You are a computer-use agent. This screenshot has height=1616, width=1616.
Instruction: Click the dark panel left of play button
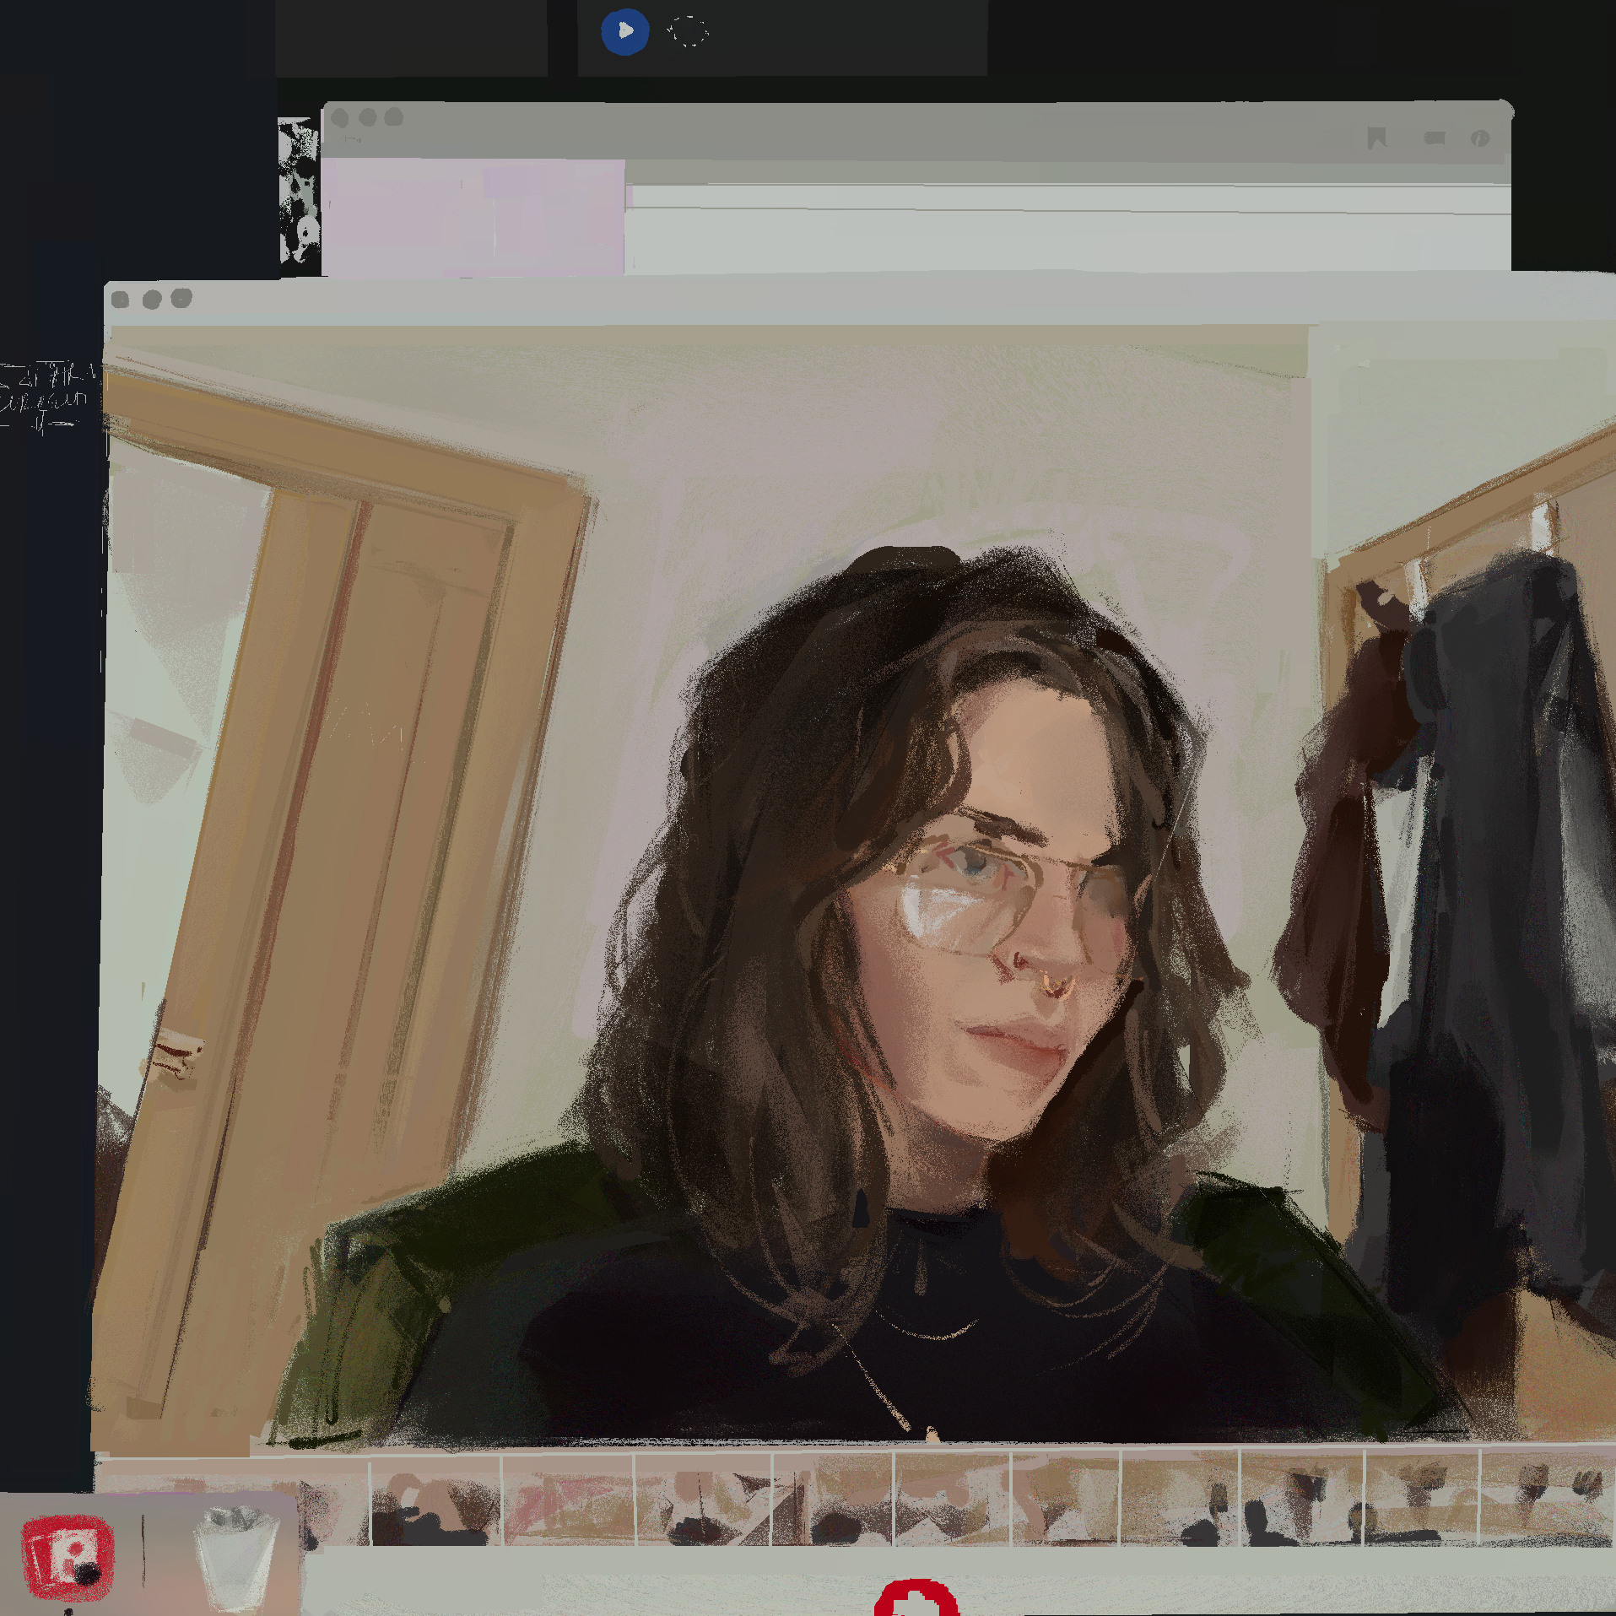coord(411,38)
